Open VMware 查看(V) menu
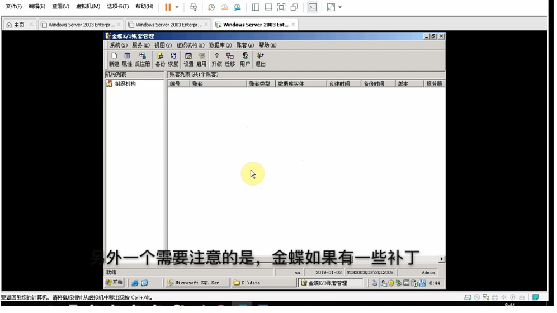This screenshot has height=313, width=557. point(60,6)
